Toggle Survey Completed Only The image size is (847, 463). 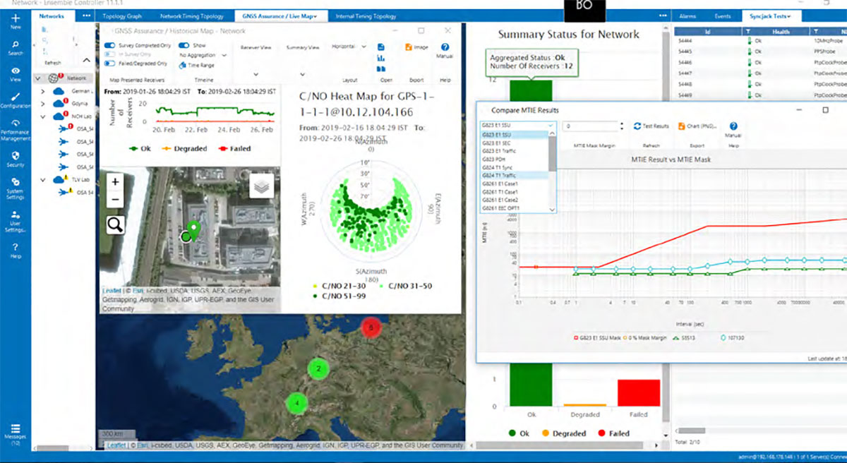pyautogui.click(x=109, y=45)
